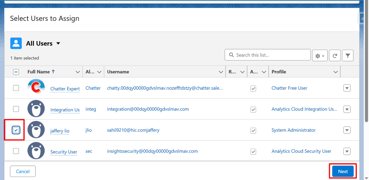Open the list view settings gear
Image resolution: width=369 pixels, height=180 pixels.
pyautogui.click(x=320, y=56)
